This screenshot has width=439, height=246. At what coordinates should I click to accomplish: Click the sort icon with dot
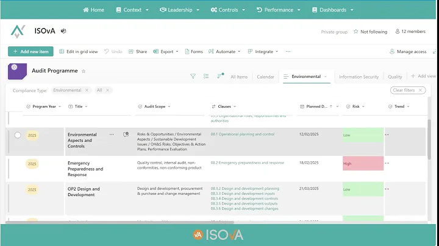(220, 76)
